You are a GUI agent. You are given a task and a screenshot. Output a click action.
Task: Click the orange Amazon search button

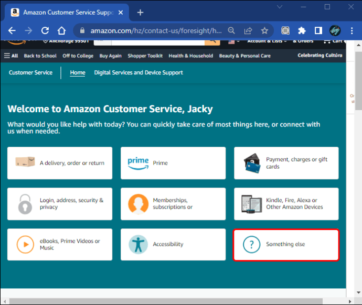point(212,41)
